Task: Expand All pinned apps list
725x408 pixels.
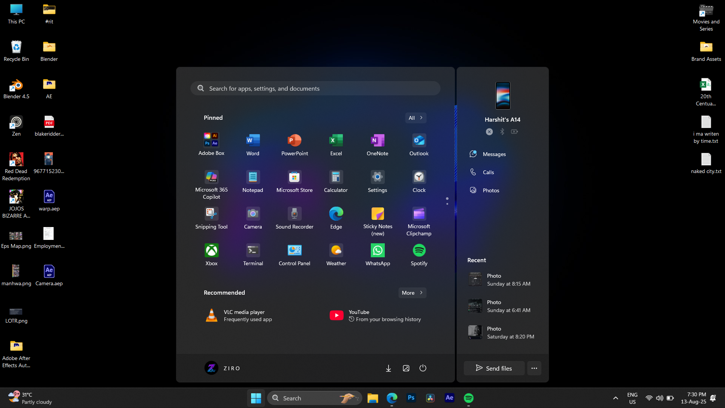Action: [x=415, y=118]
